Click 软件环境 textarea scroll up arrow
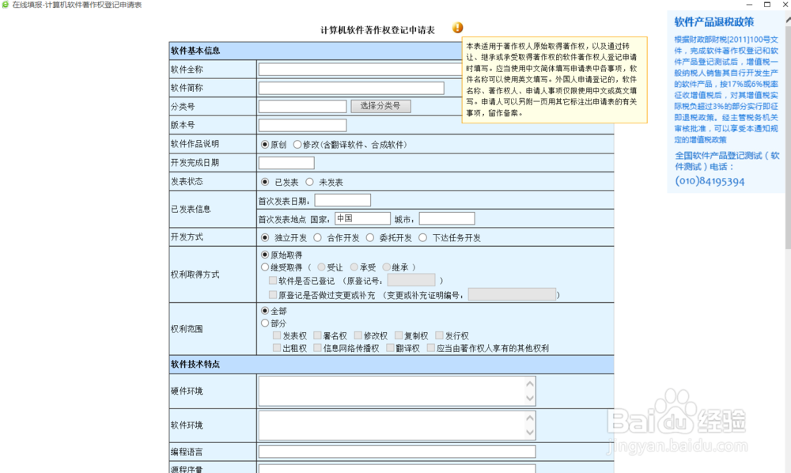 point(530,418)
